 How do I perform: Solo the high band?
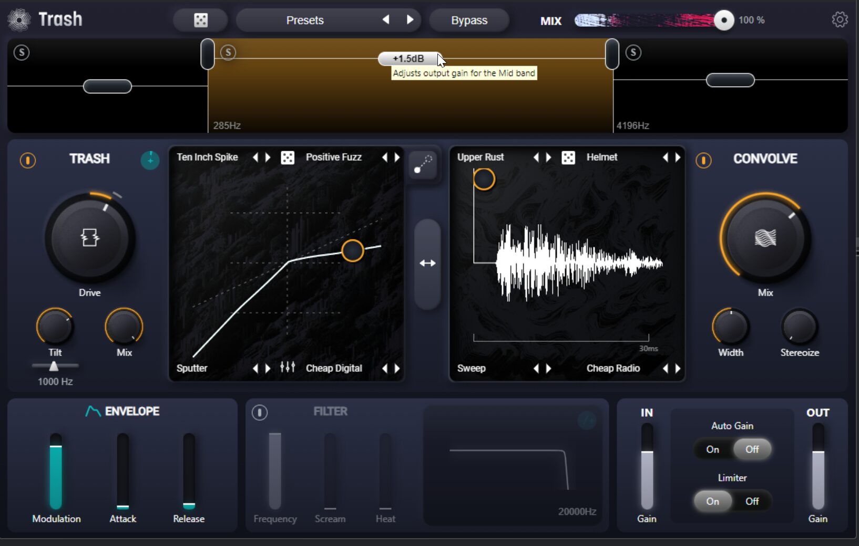click(633, 52)
